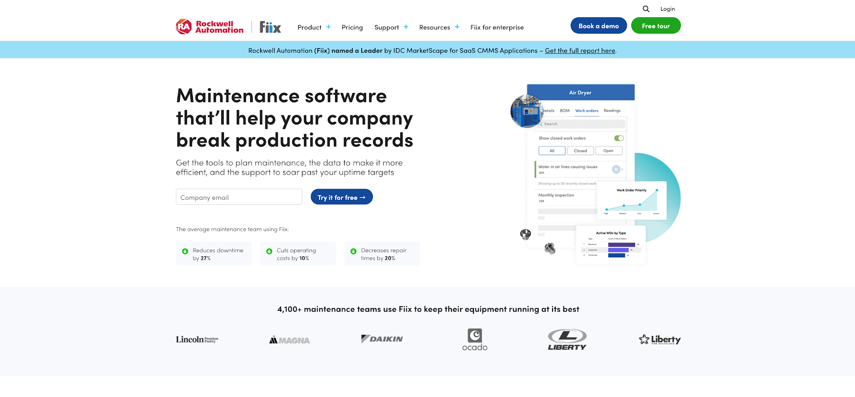Click the Liberty Tire Recycling star logo
Image resolution: width=855 pixels, height=397 pixels.
(x=659, y=339)
